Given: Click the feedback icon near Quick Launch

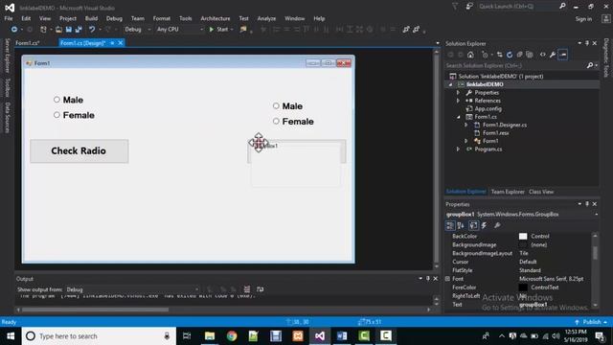Looking at the screenshot, I should [x=469, y=7].
